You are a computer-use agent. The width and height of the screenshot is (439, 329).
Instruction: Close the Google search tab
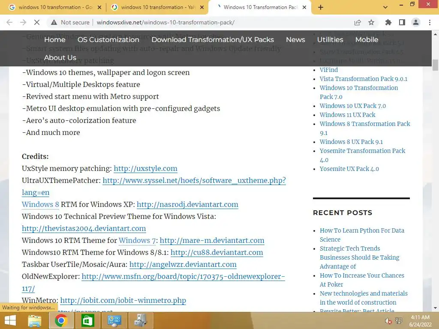point(99,7)
